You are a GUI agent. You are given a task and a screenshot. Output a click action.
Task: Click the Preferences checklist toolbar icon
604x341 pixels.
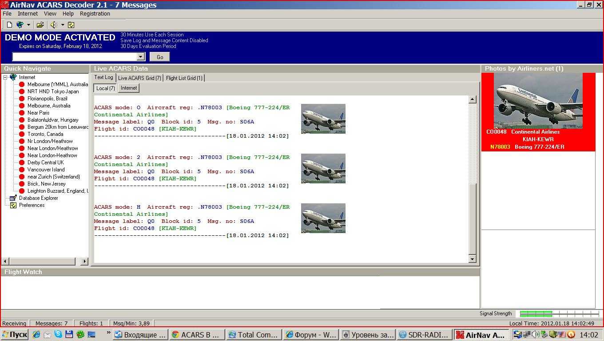pyautogui.click(x=71, y=25)
